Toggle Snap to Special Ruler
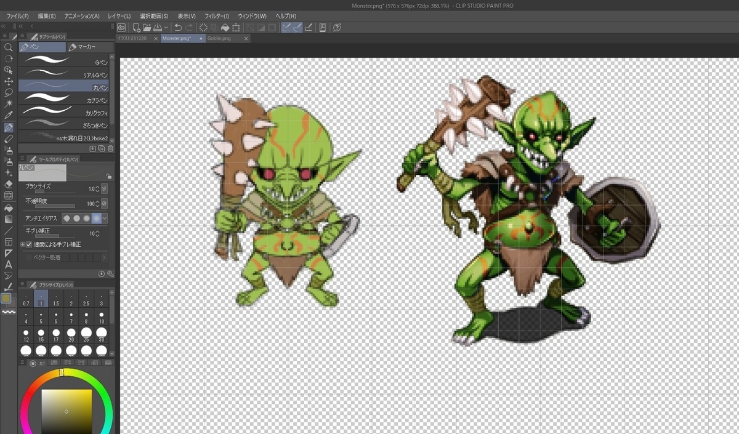 coord(297,27)
